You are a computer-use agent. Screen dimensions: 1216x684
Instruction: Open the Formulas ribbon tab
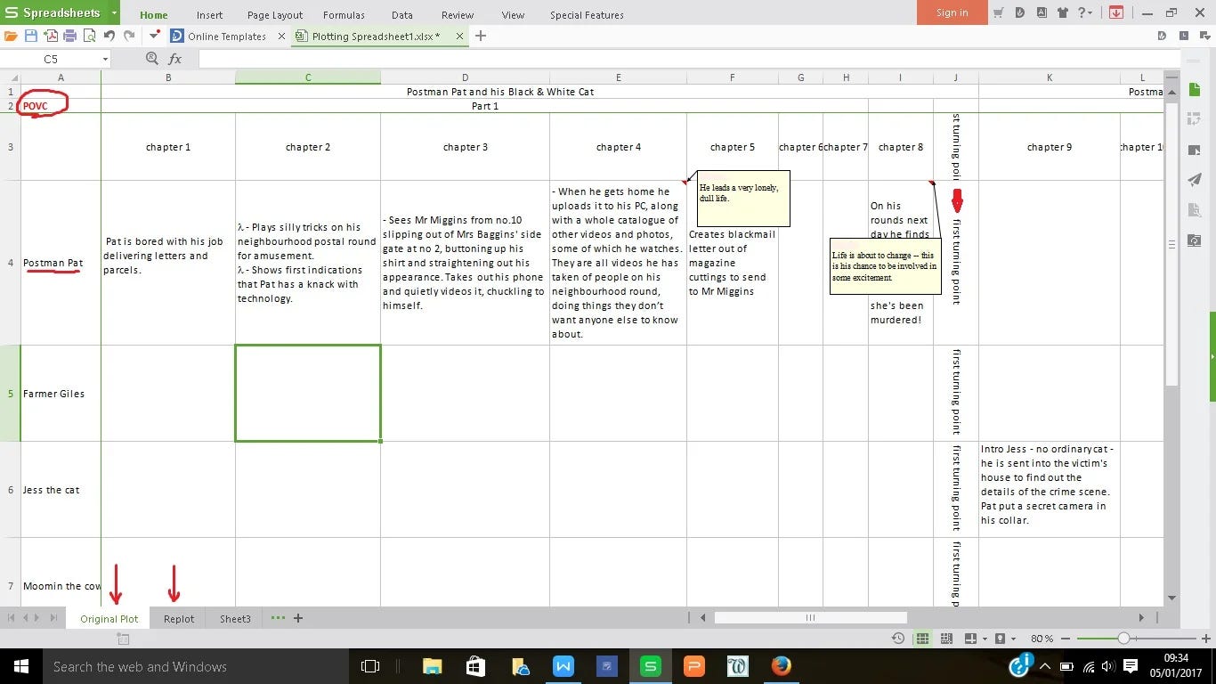coord(344,14)
